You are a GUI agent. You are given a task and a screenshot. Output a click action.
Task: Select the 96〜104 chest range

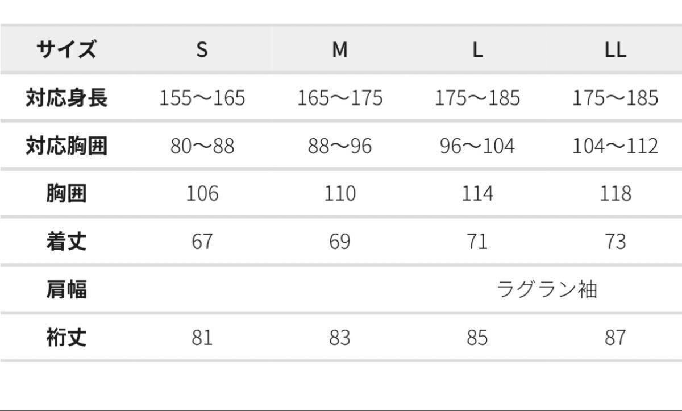477,146
